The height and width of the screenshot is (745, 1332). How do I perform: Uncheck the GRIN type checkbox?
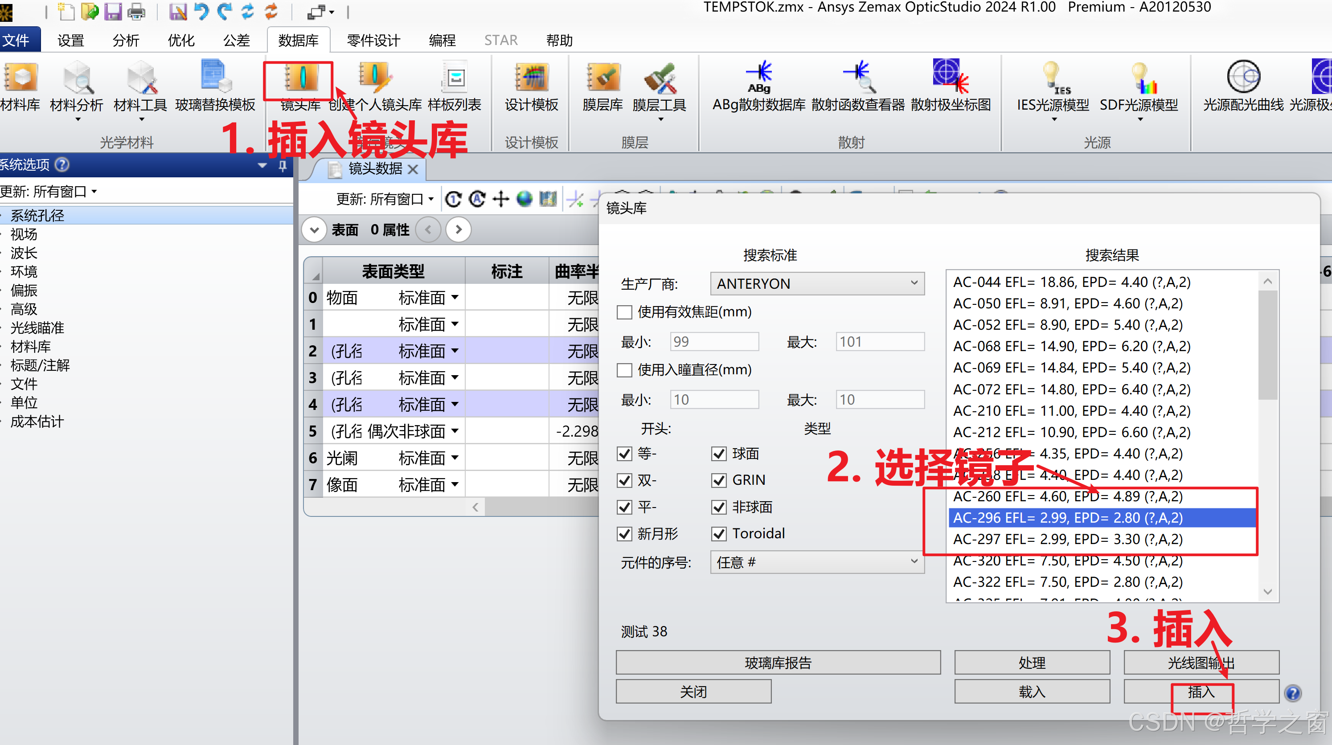click(x=719, y=480)
